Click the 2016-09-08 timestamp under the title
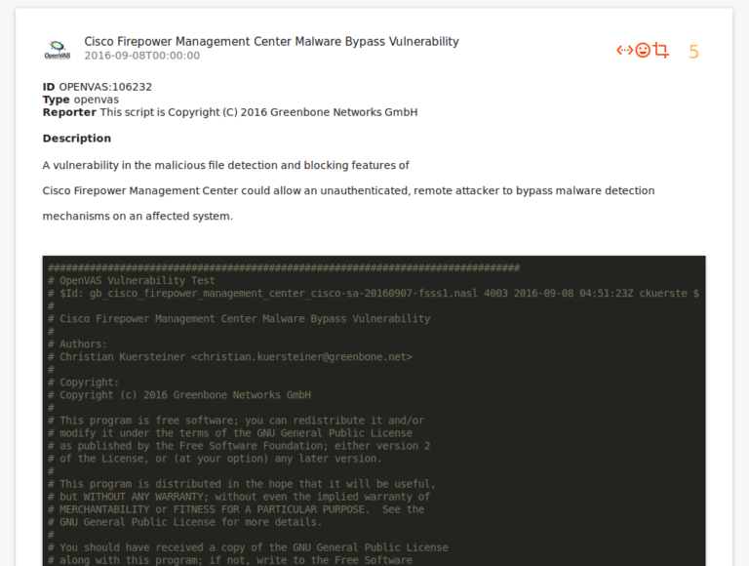 [x=141, y=56]
